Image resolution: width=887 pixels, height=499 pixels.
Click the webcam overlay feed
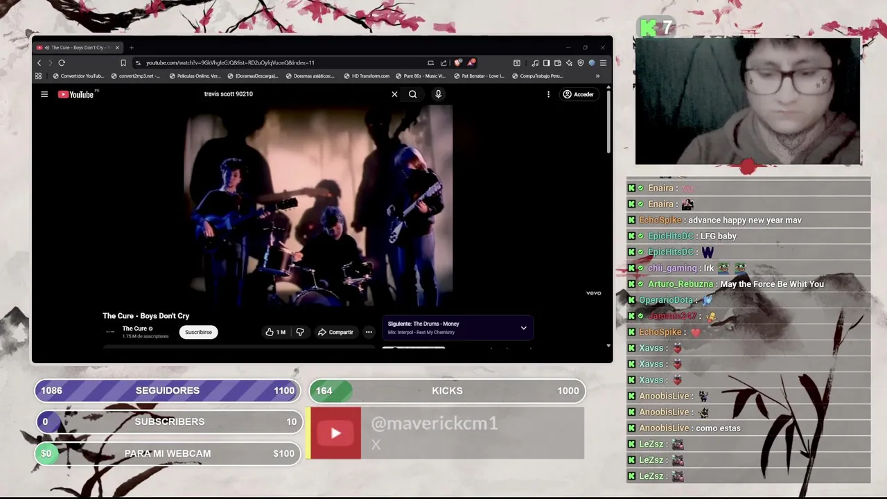click(748, 101)
